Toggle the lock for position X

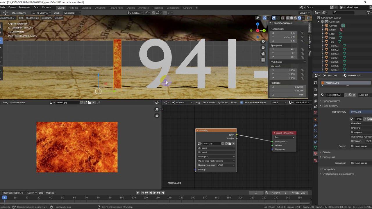pyautogui.click(x=303, y=33)
